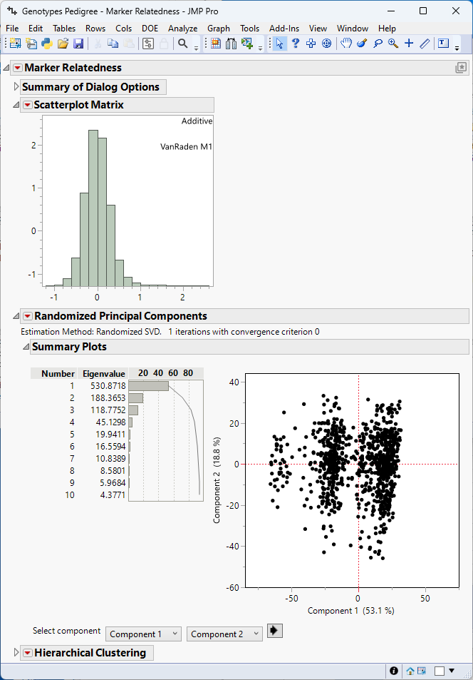Image resolution: width=473 pixels, height=680 pixels.
Task: Select the Brush tool
Action: (362, 44)
